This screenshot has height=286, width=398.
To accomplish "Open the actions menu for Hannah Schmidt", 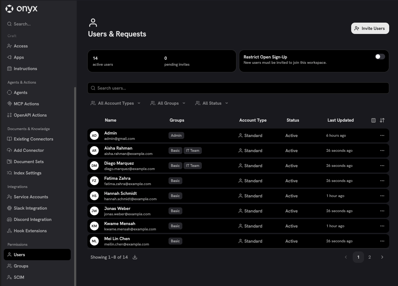I will [382, 196].
